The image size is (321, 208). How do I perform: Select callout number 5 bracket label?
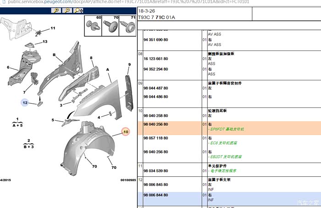pos(53,120)
